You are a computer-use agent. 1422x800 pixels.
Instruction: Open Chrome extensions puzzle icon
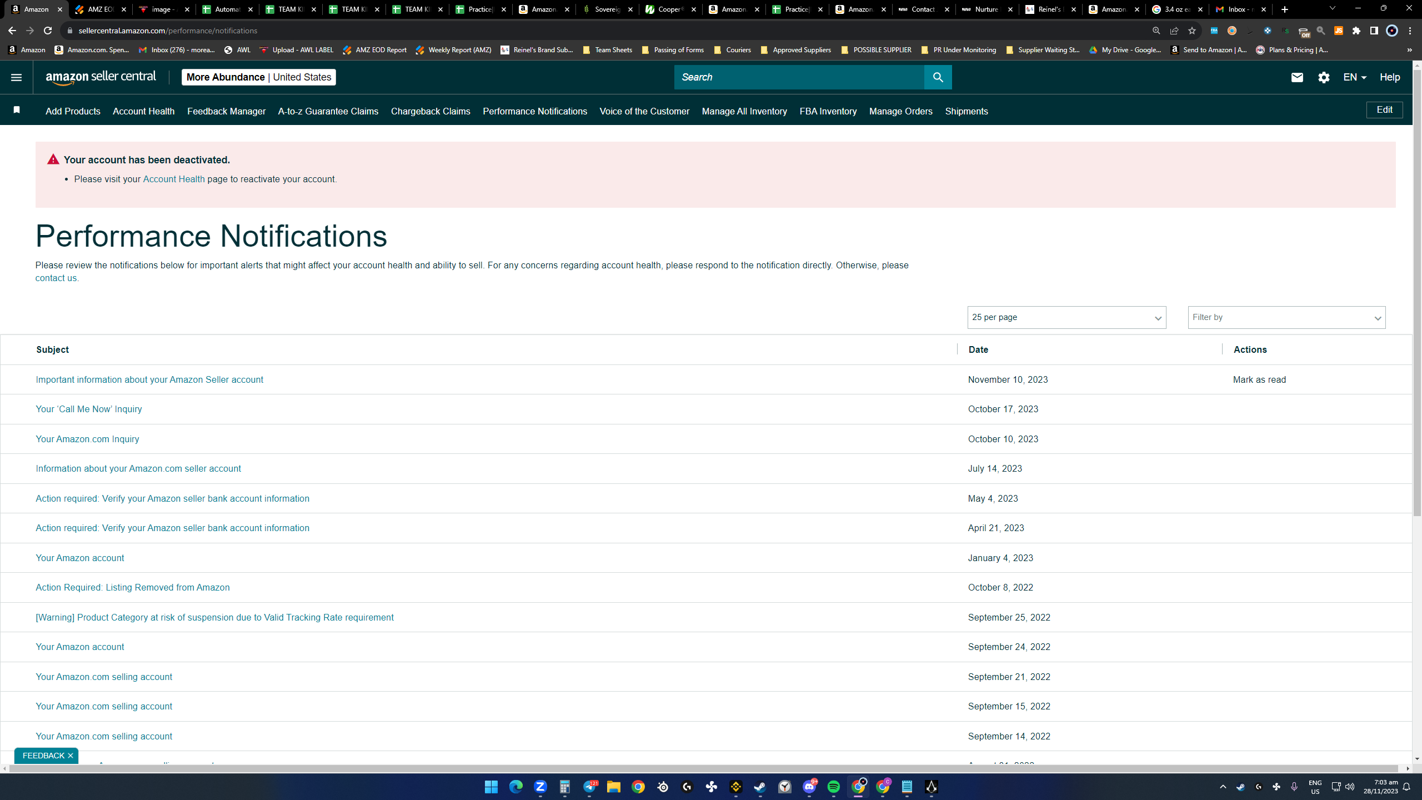(1356, 31)
